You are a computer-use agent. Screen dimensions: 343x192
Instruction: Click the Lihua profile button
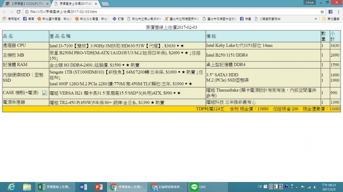point(310,2)
